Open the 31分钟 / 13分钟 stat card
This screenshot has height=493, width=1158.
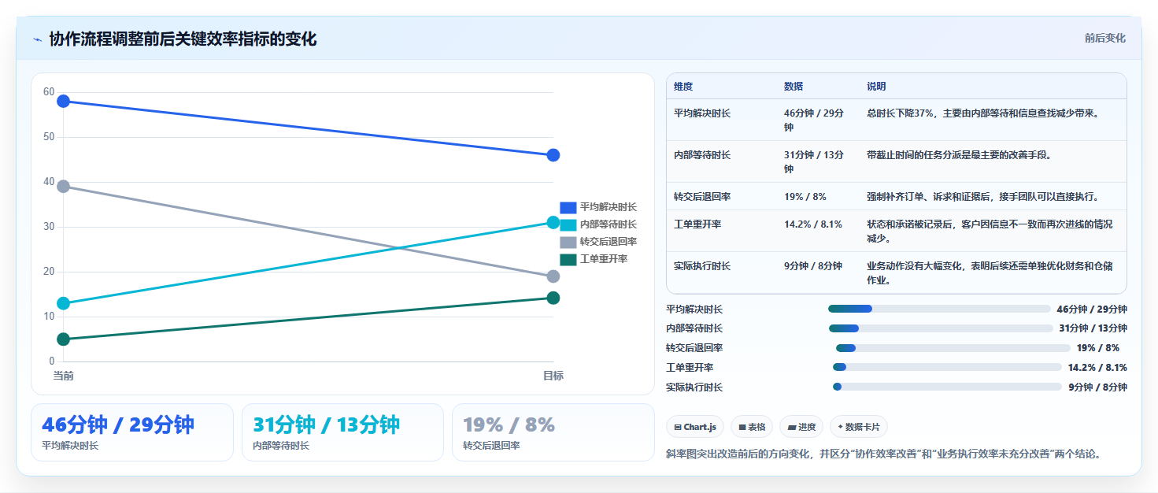[343, 432]
